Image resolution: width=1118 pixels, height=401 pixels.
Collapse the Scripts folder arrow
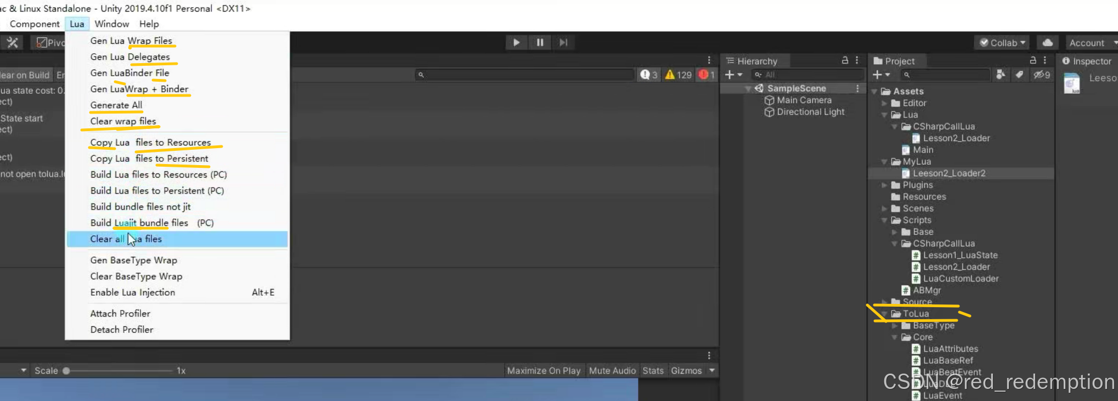pyautogui.click(x=884, y=220)
